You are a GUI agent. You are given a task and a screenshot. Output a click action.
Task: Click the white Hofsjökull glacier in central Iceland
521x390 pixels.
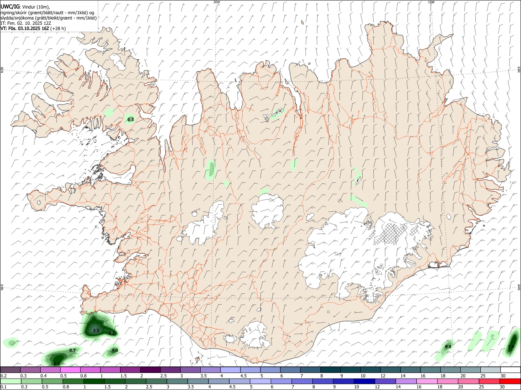coord(267,210)
